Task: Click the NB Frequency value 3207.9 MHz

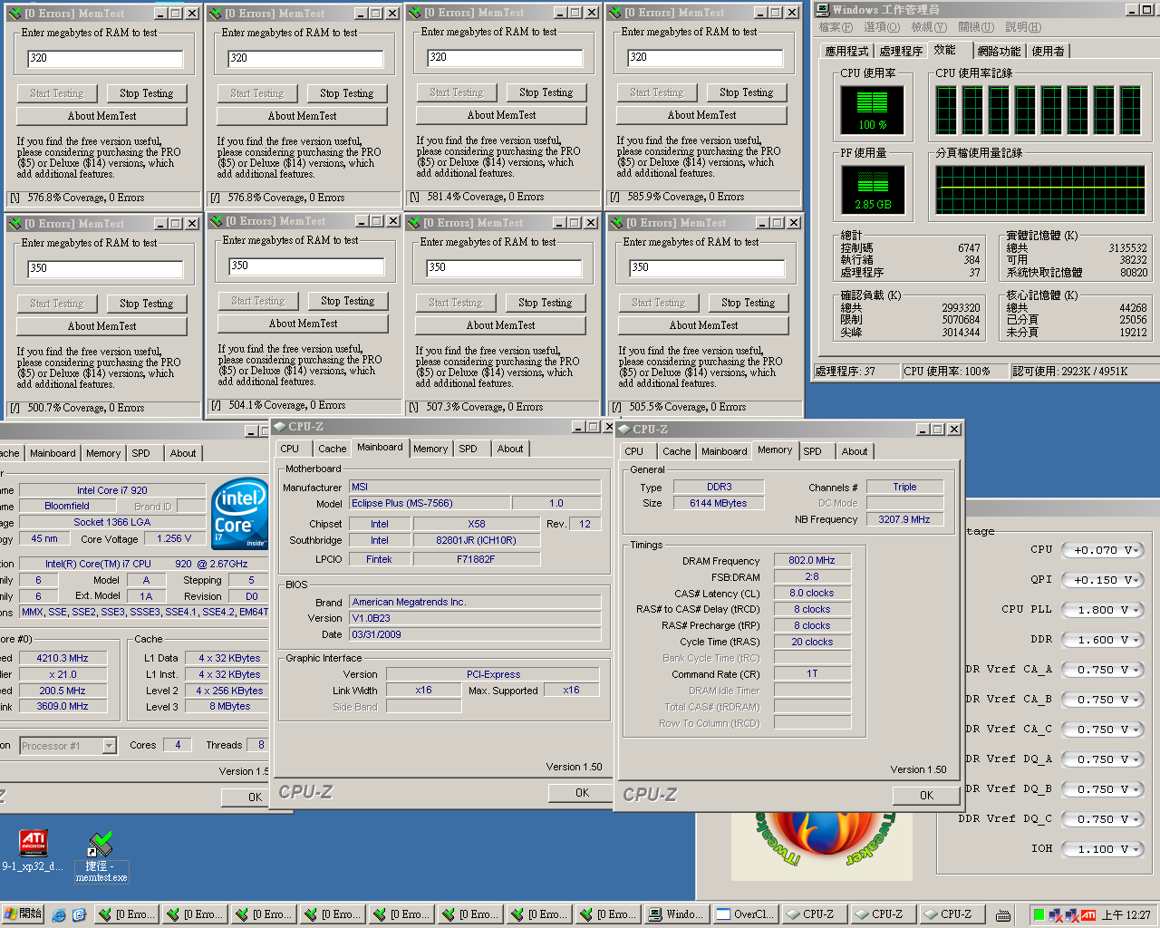Action: (904, 520)
